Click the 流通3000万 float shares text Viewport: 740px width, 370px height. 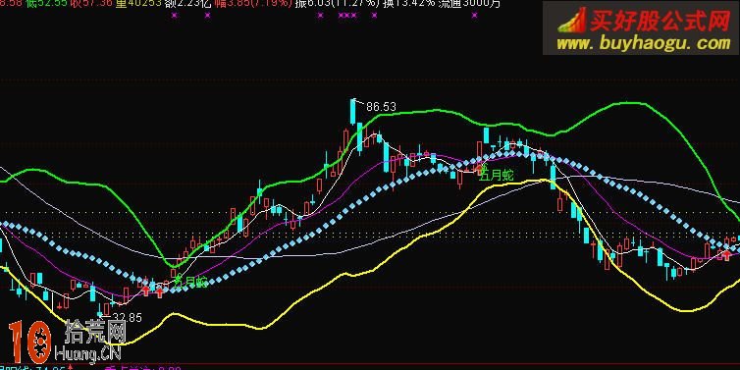tap(469, 4)
